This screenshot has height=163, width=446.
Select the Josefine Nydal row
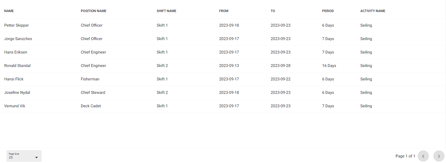(x=223, y=92)
